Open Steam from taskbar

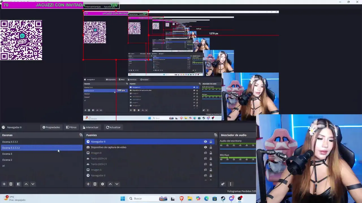point(223,198)
